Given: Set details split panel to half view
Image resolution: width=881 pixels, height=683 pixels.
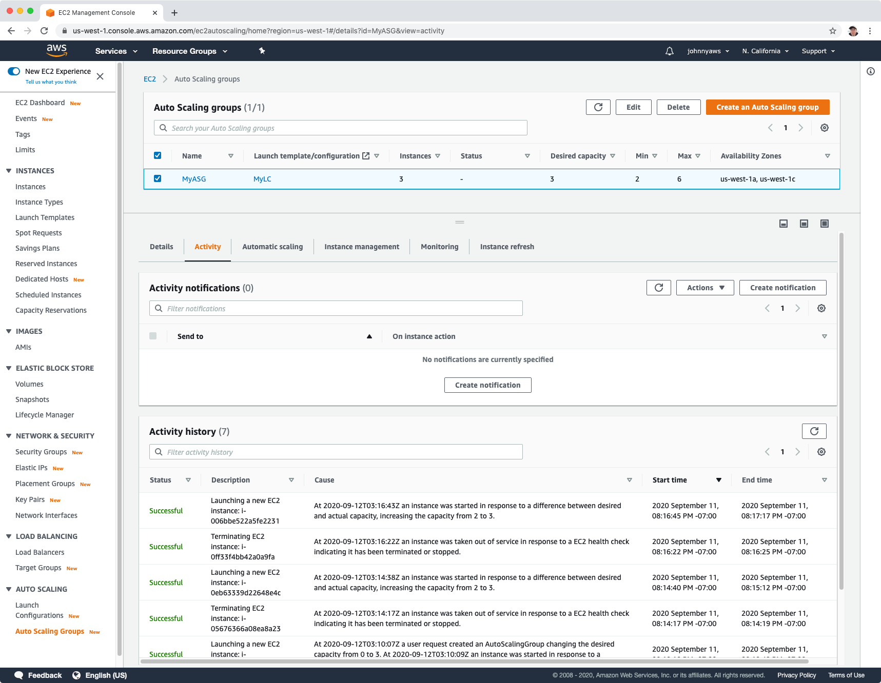Looking at the screenshot, I should coord(804,224).
